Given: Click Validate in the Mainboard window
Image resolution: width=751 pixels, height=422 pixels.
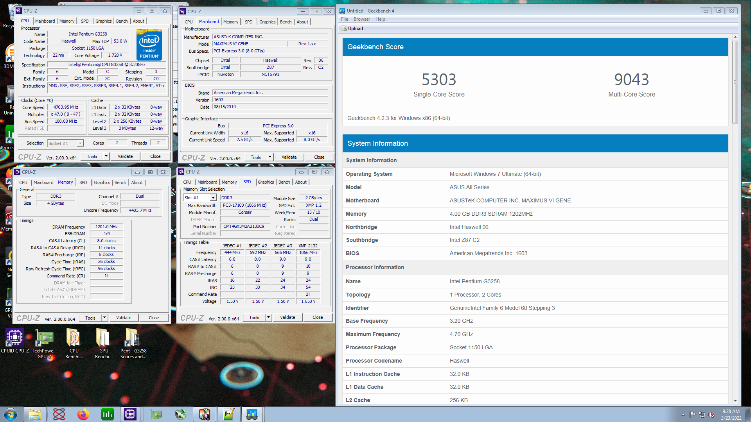Looking at the screenshot, I should coord(289,157).
